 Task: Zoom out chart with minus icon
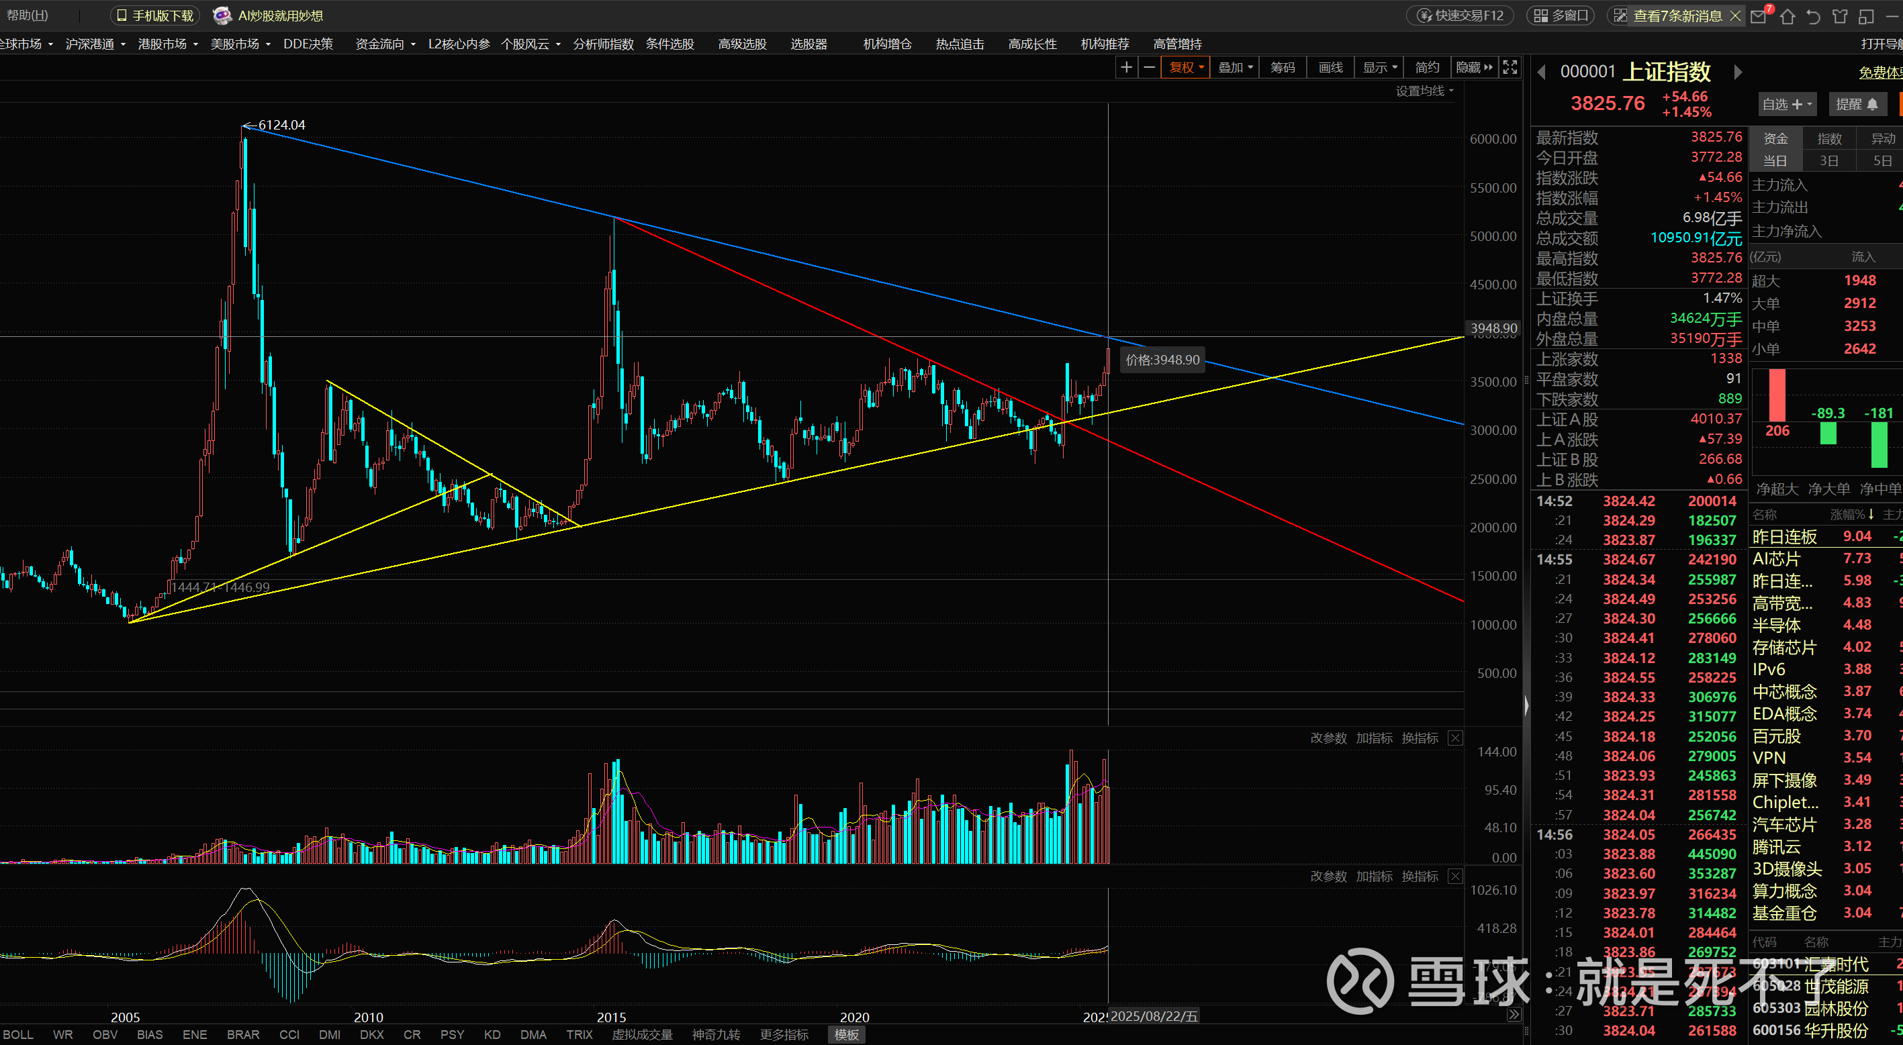1150,67
